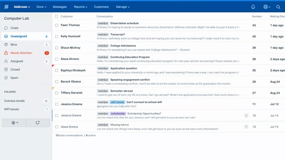Go to the Messages menu
Viewport: 285px width, 160px height.
(60, 7)
